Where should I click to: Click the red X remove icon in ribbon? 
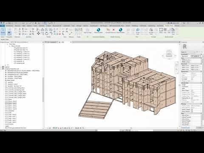click(113, 30)
